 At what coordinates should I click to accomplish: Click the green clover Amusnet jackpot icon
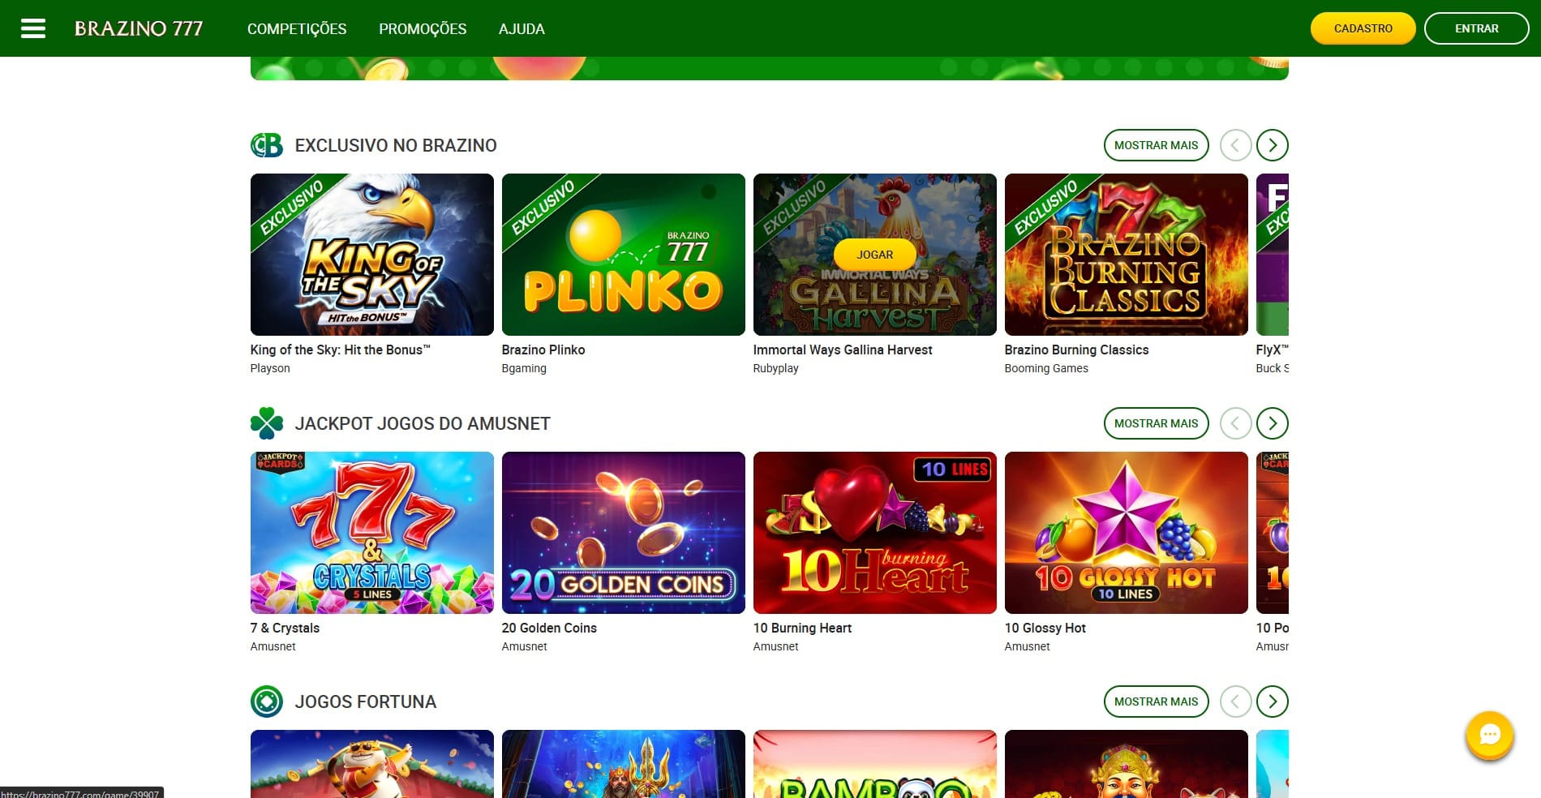(x=267, y=423)
